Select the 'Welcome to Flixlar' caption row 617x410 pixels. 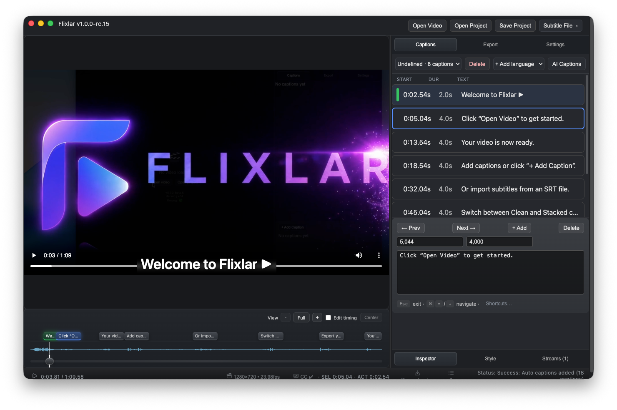[488, 95]
